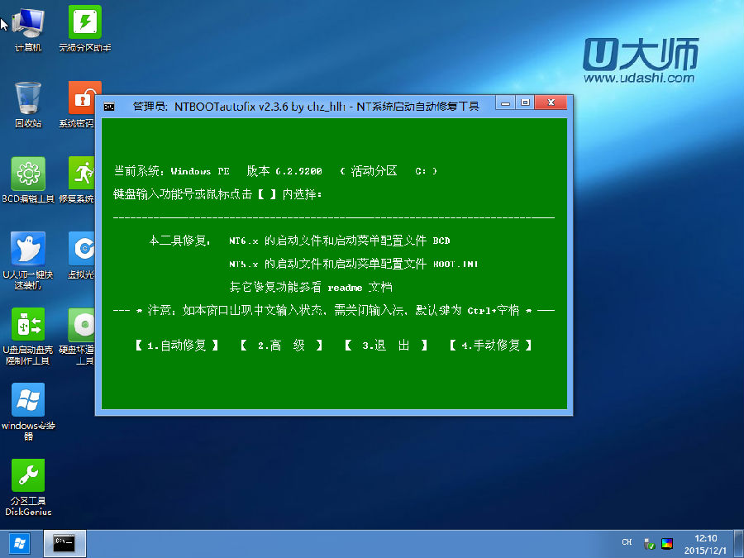Open the 回收站 Recycle Bin icon
The height and width of the screenshot is (558, 744).
[x=28, y=98]
